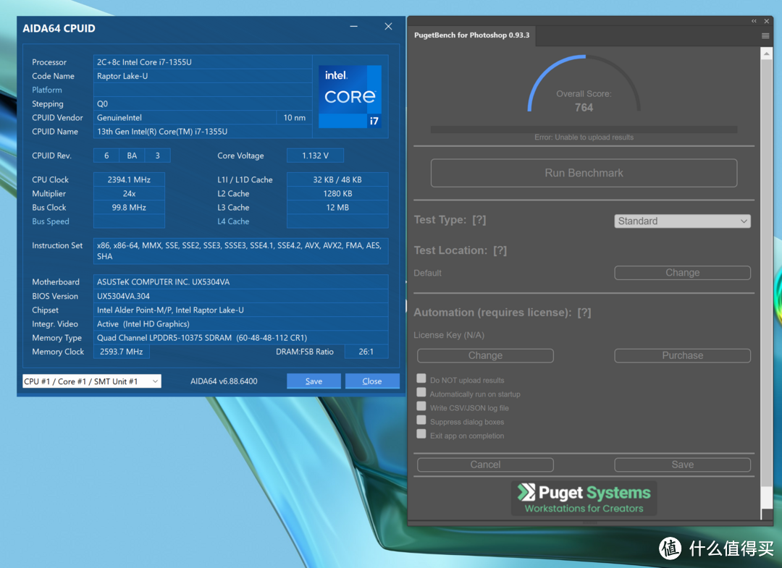782x568 pixels.
Task: Click PugetBench scrollbar up arrow
Action: tap(767, 53)
